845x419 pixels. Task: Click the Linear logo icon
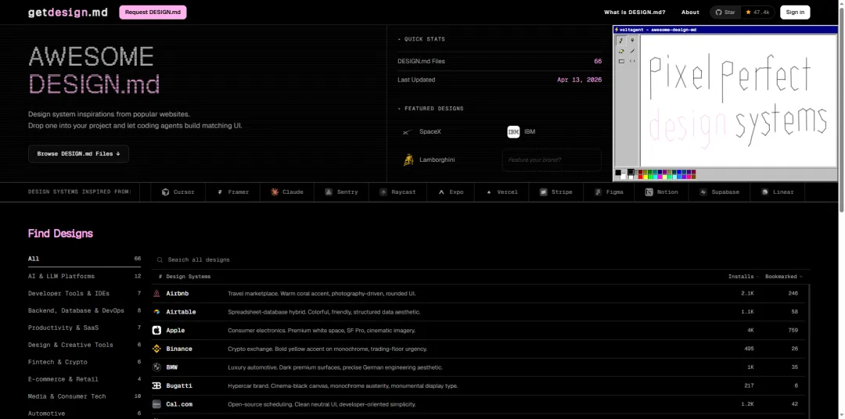point(764,192)
